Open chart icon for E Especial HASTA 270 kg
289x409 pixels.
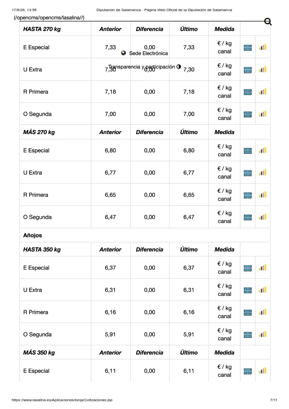pos(263,47)
